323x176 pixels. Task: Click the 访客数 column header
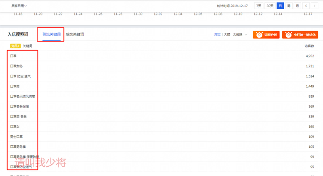[309, 46]
